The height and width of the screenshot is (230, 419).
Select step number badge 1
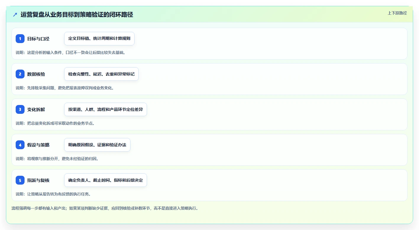[x=20, y=39]
